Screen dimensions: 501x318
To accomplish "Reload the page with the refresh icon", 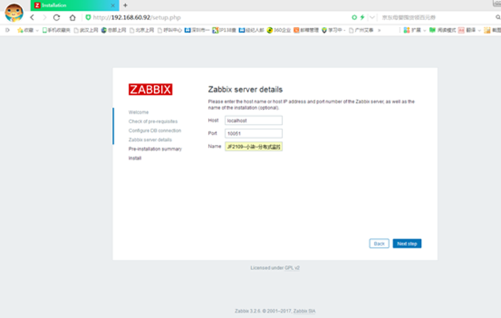I will 57,18.
